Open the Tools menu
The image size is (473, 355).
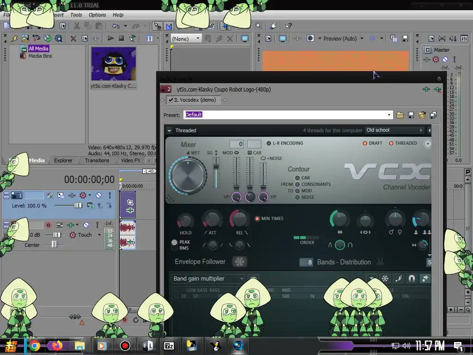click(x=76, y=15)
